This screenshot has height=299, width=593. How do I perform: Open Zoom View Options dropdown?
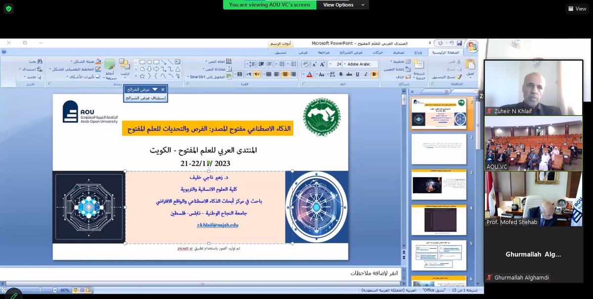[x=343, y=5]
